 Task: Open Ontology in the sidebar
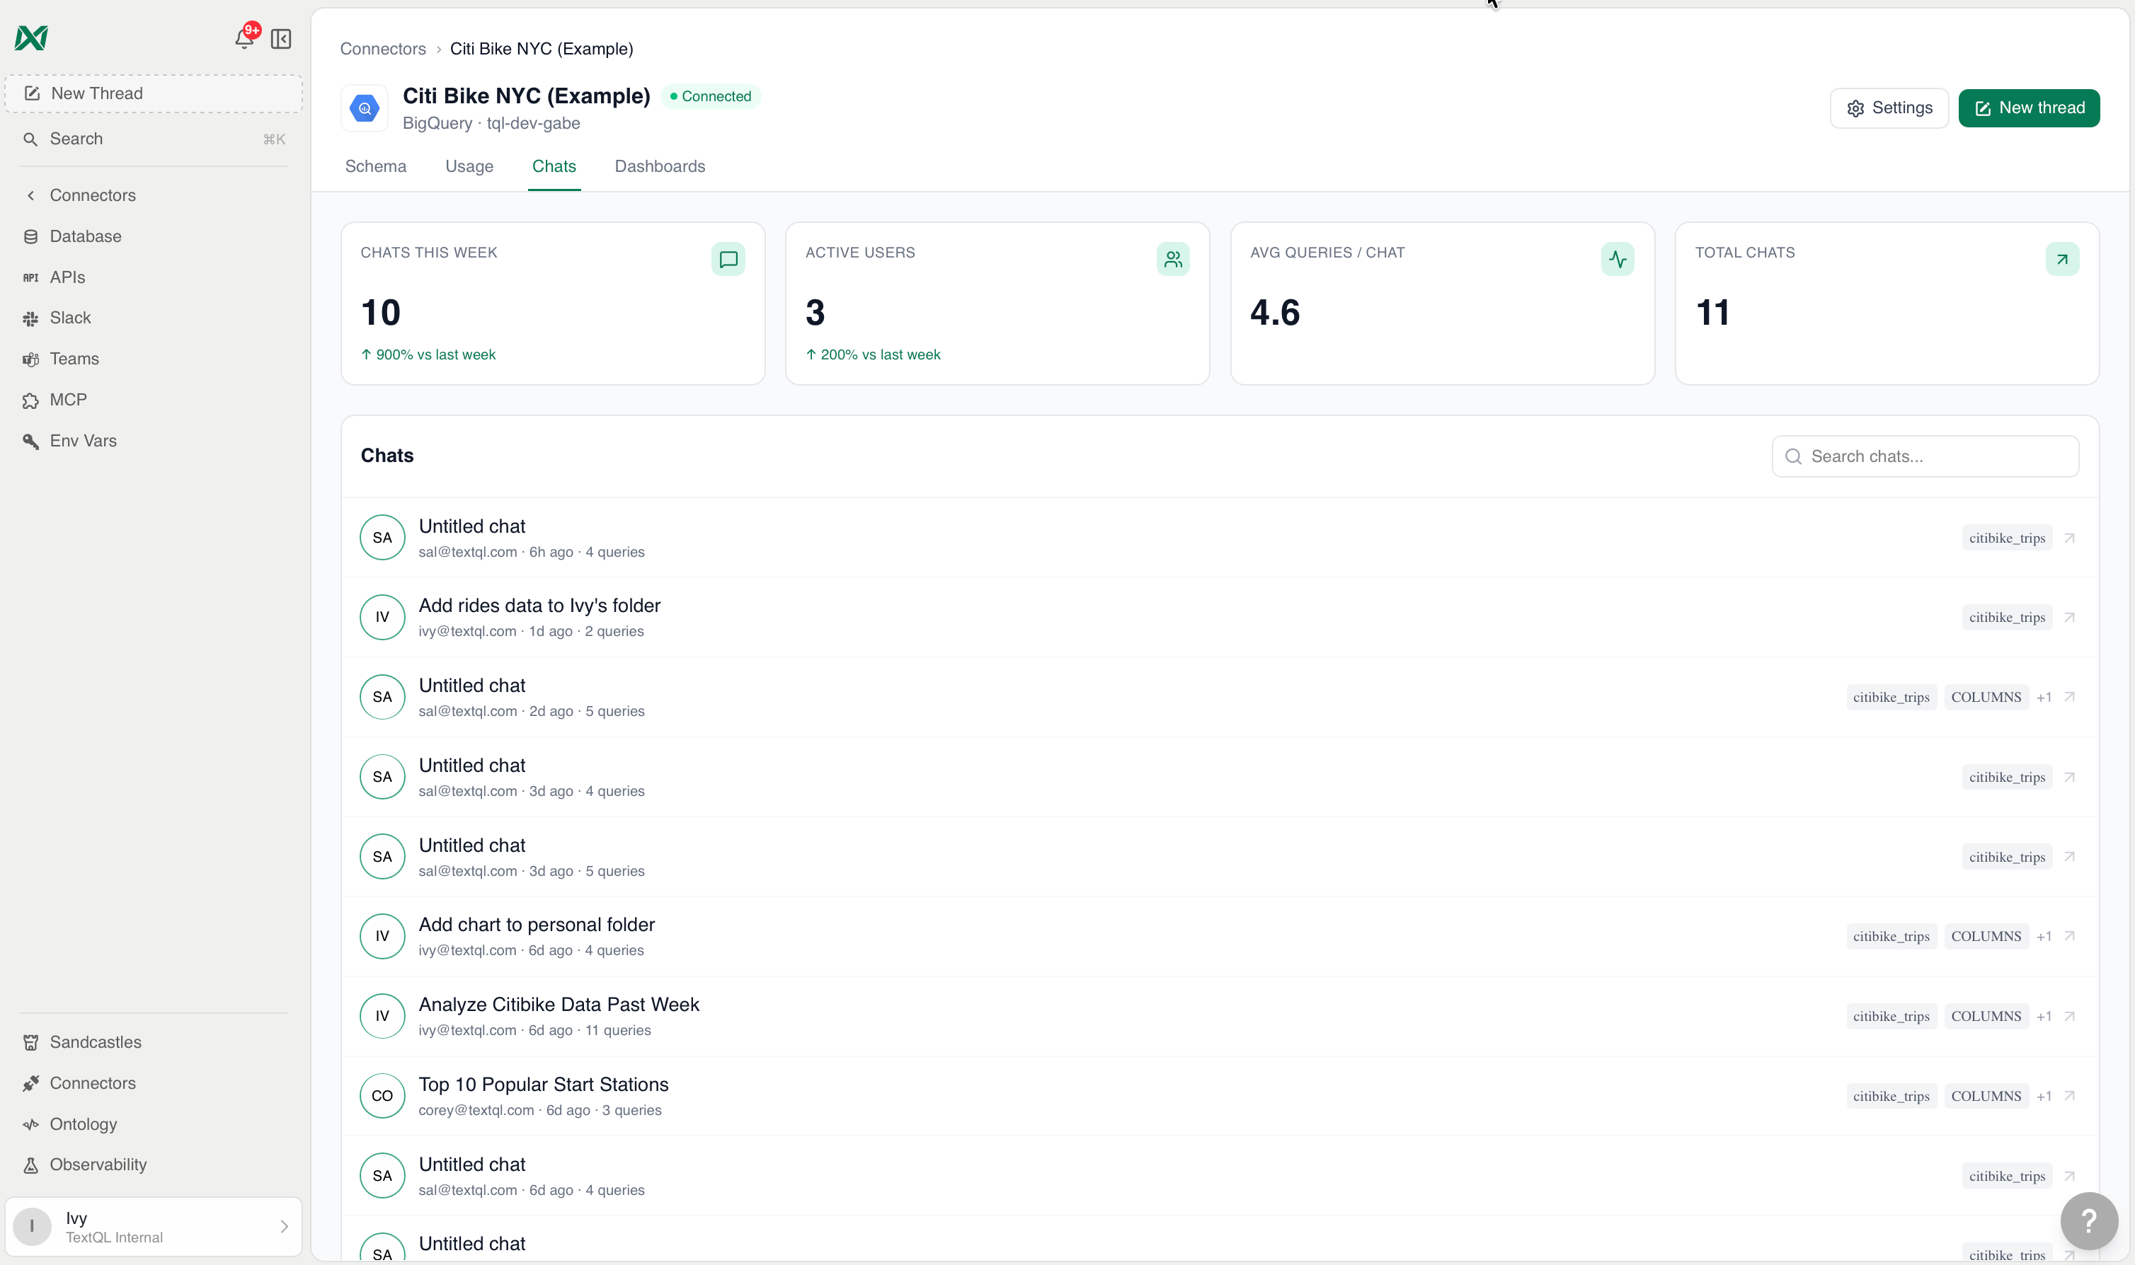coord(154,1124)
